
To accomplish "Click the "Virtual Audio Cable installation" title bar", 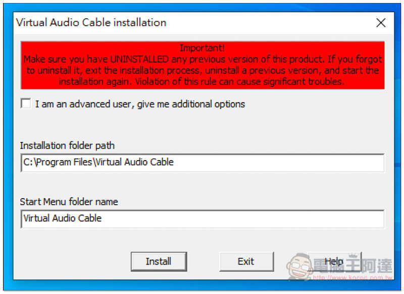I will tap(91, 23).
